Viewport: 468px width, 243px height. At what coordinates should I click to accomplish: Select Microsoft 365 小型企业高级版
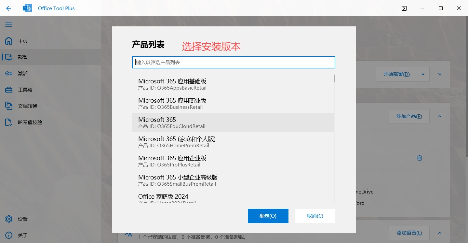tap(233, 180)
